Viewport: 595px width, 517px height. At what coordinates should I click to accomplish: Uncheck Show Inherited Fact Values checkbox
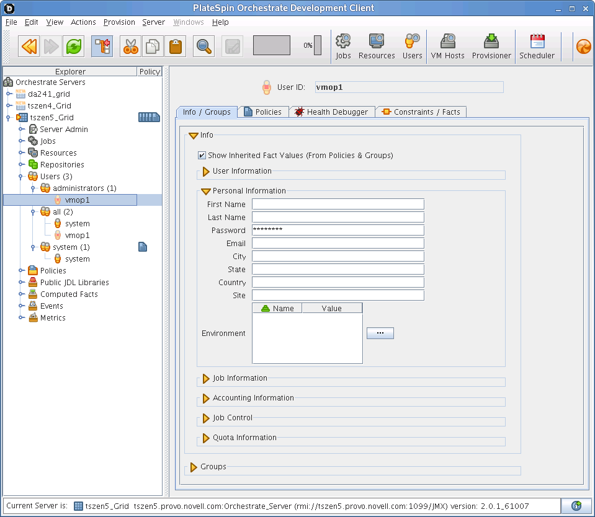[x=202, y=156]
